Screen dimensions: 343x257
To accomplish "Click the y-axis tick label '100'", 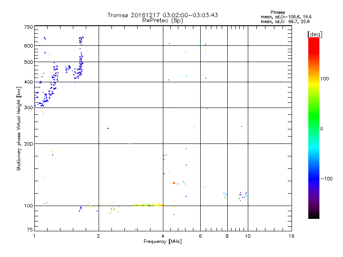I will 28,206.
